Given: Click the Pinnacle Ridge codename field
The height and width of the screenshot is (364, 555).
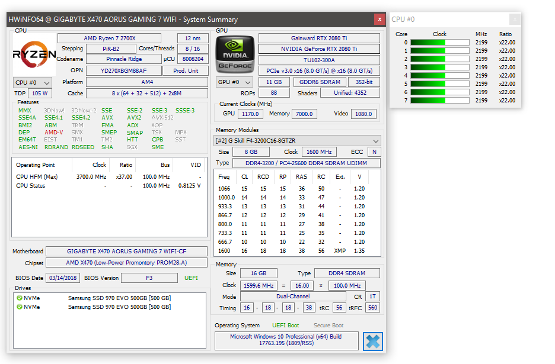Looking at the screenshot, I should [x=124, y=59].
